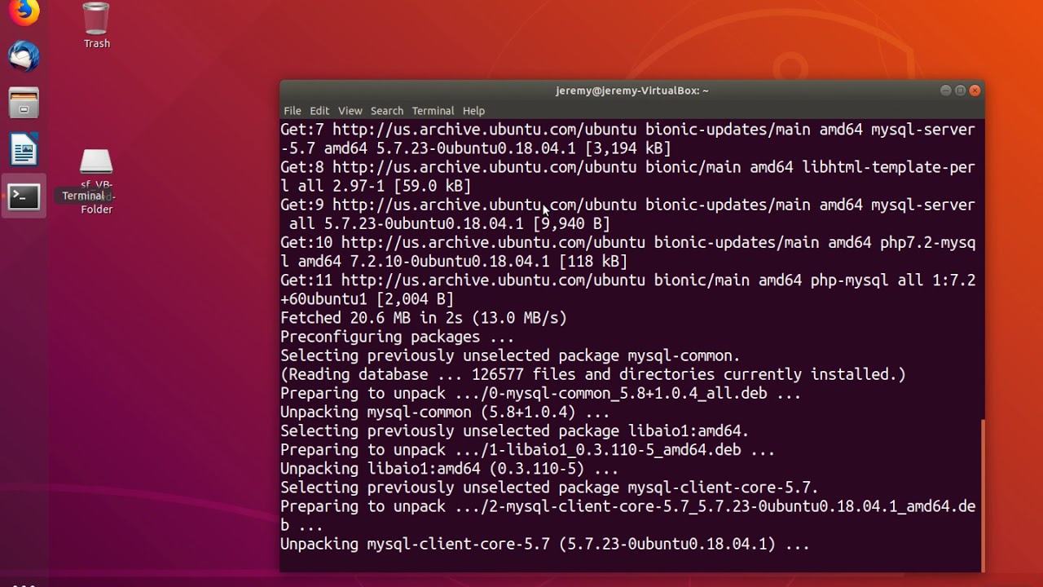Click the Terminal dock icon

click(x=24, y=196)
